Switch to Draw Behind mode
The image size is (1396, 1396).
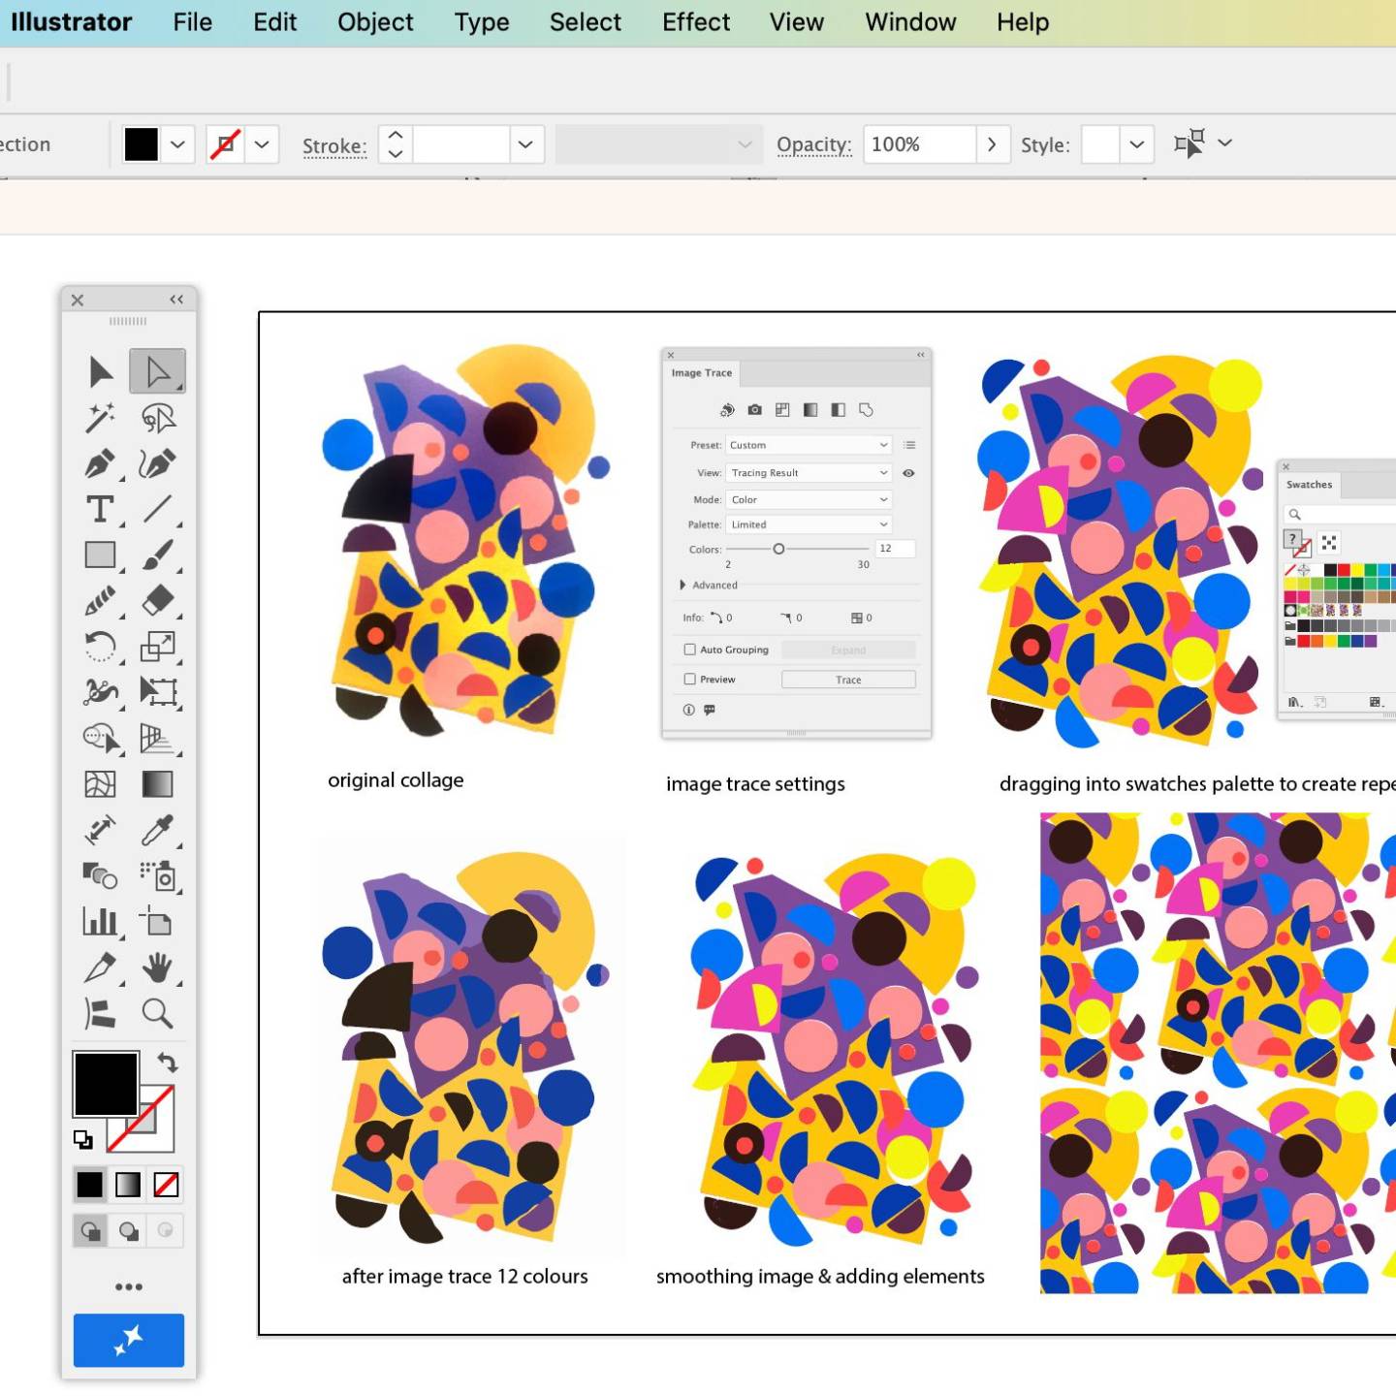pyautogui.click(x=128, y=1231)
